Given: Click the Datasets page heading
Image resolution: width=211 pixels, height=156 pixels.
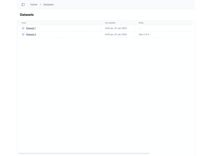Looking at the screenshot, I should pyautogui.click(x=27, y=15).
